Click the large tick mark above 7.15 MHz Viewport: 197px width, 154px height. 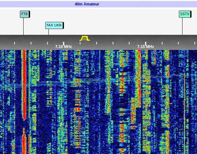pos(146,43)
